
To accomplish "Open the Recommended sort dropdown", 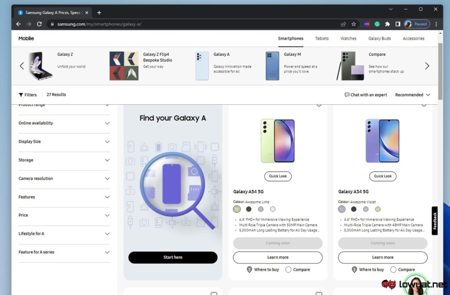I will coord(412,95).
